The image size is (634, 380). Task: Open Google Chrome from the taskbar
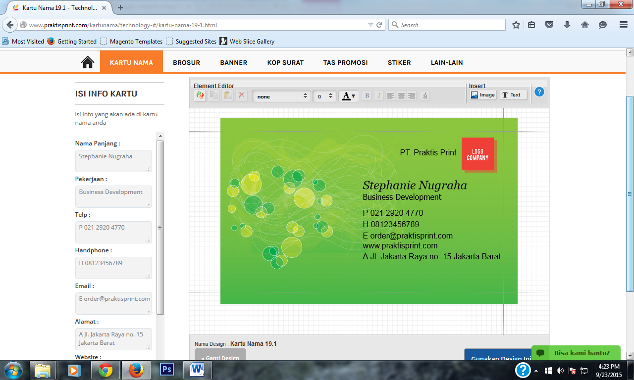tap(106, 370)
